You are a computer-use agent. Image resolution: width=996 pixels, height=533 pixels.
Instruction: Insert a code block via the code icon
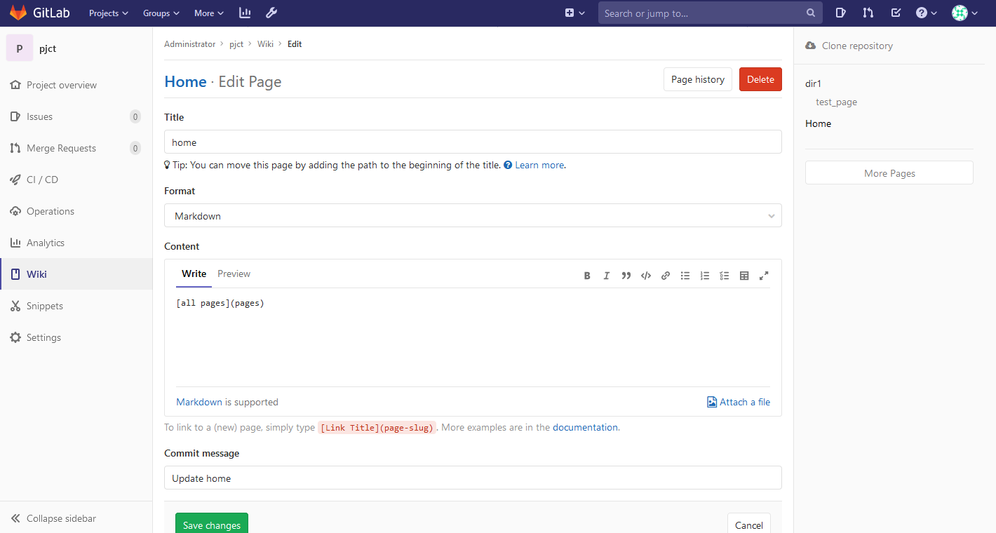[x=646, y=275]
